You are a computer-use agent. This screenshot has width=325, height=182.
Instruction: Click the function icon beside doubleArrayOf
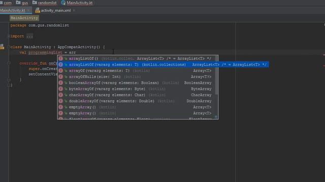point(60,101)
